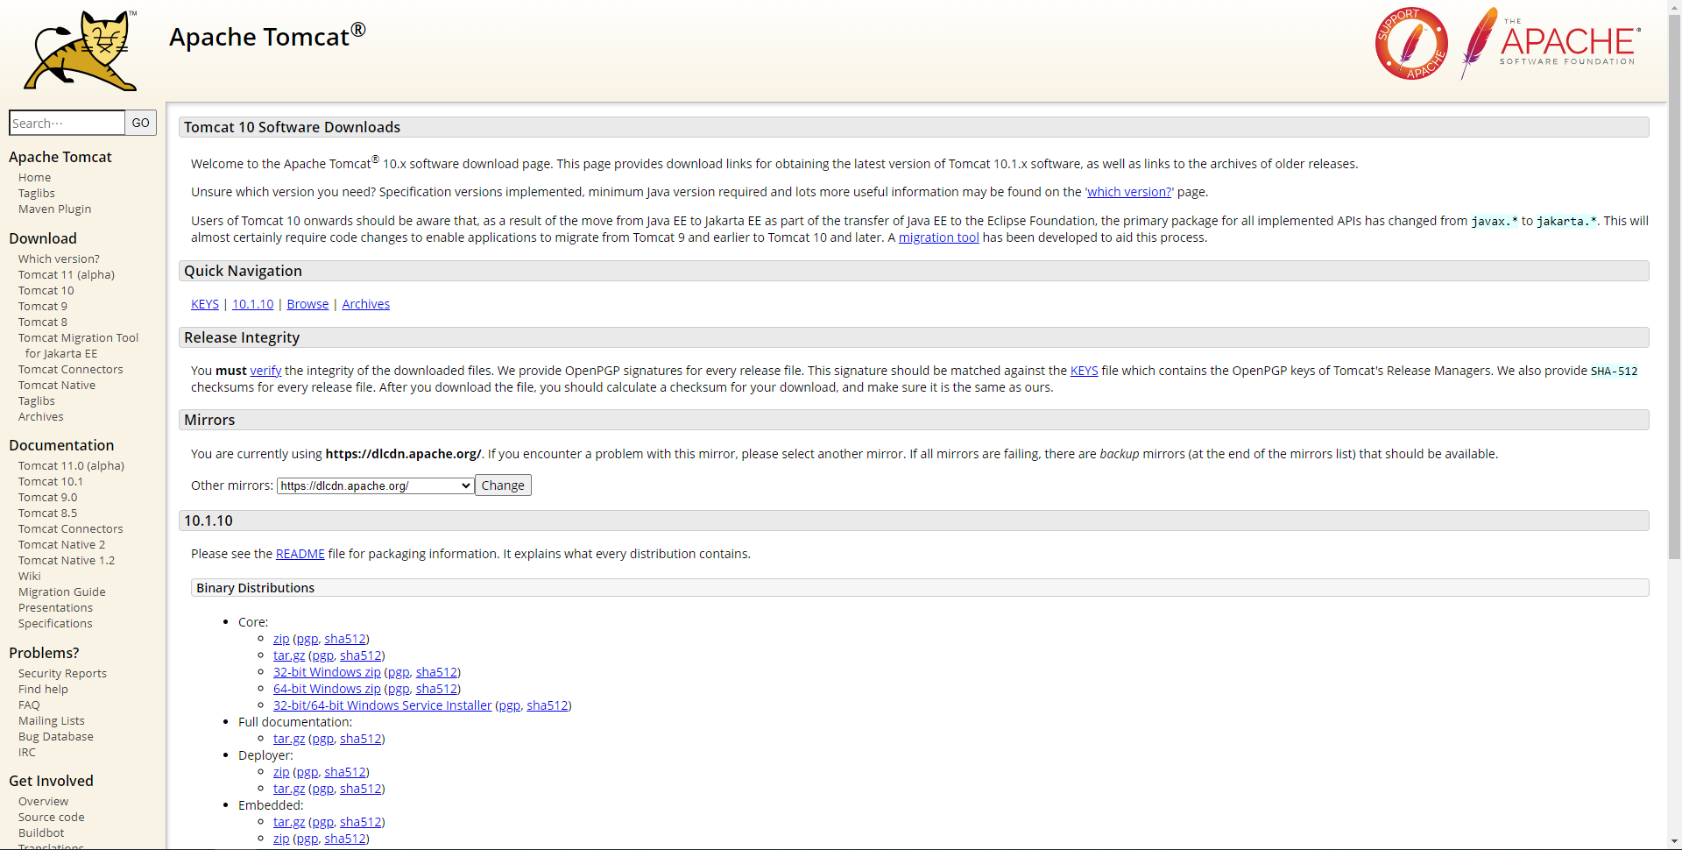Image resolution: width=1682 pixels, height=850 pixels.
Task: Click the scrollbar down arrow
Action: [x=1674, y=842]
